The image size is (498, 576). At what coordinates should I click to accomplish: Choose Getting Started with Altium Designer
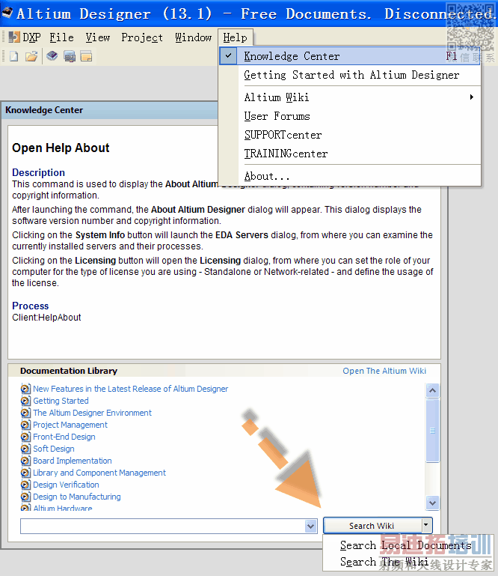[351, 75]
